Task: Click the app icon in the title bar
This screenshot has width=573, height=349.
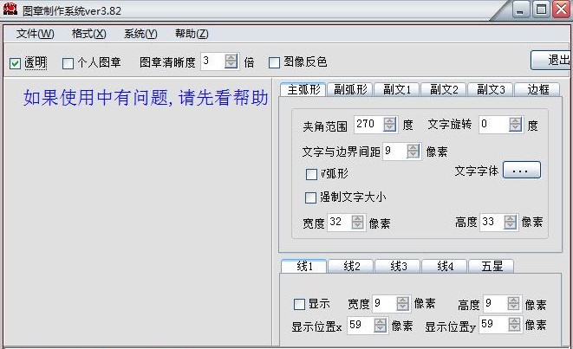Action: [x=10, y=9]
